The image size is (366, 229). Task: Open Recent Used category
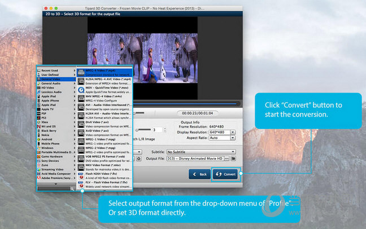(x=56, y=71)
